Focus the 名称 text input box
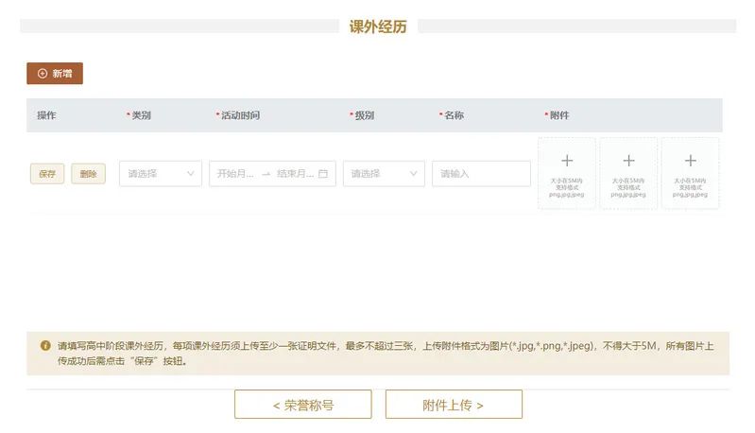This screenshot has width=755, height=433. 481,174
